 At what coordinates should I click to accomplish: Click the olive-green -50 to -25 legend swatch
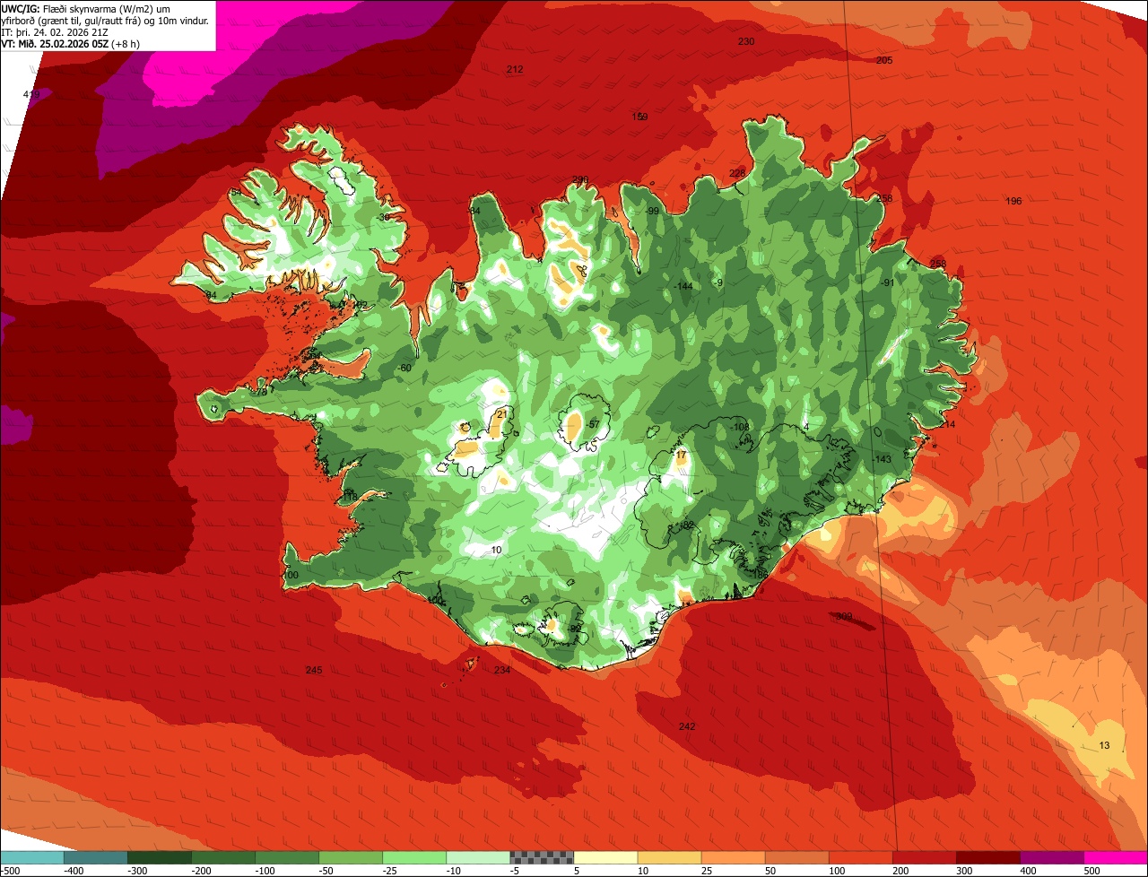tap(351, 856)
